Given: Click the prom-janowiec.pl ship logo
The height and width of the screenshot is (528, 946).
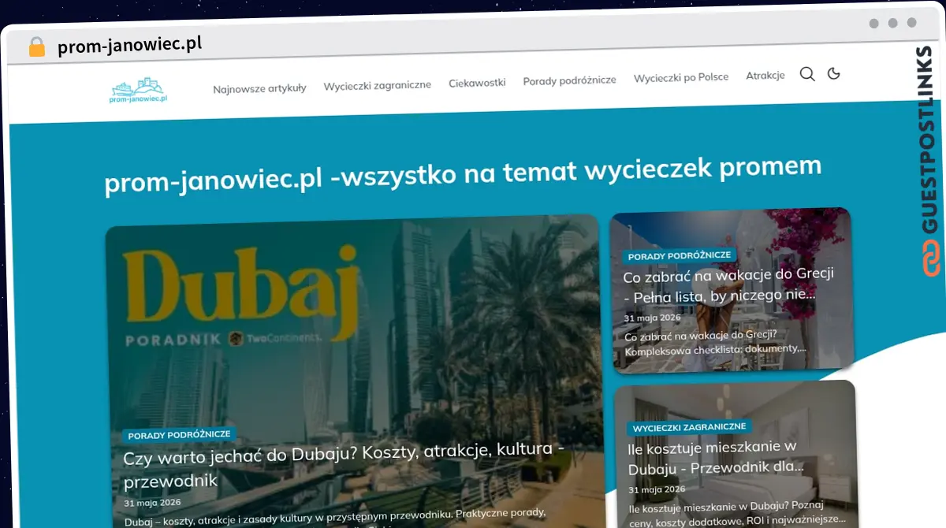Looking at the screenshot, I should (139, 91).
